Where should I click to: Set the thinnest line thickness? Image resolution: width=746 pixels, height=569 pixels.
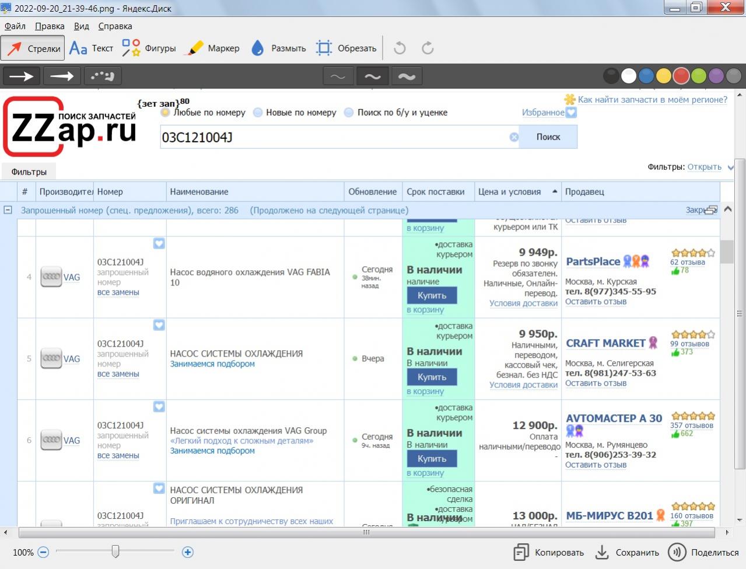(338, 76)
